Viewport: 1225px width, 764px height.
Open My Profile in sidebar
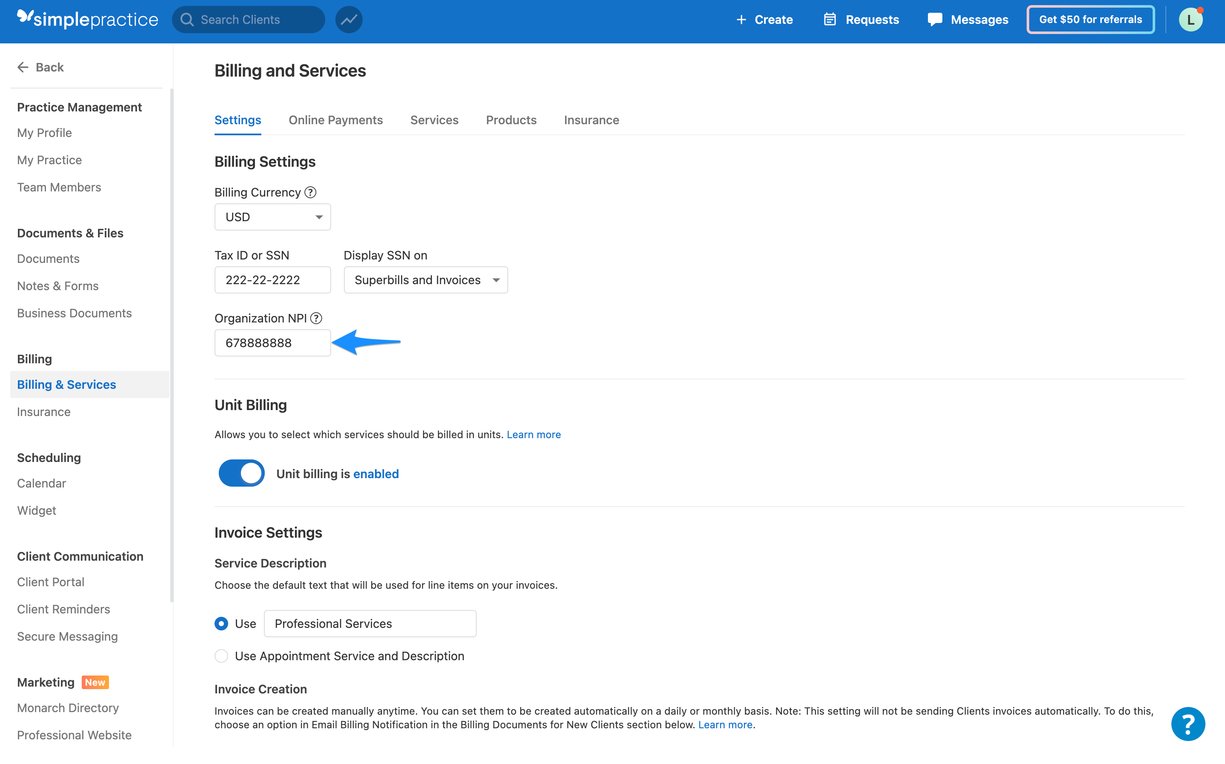pos(45,132)
